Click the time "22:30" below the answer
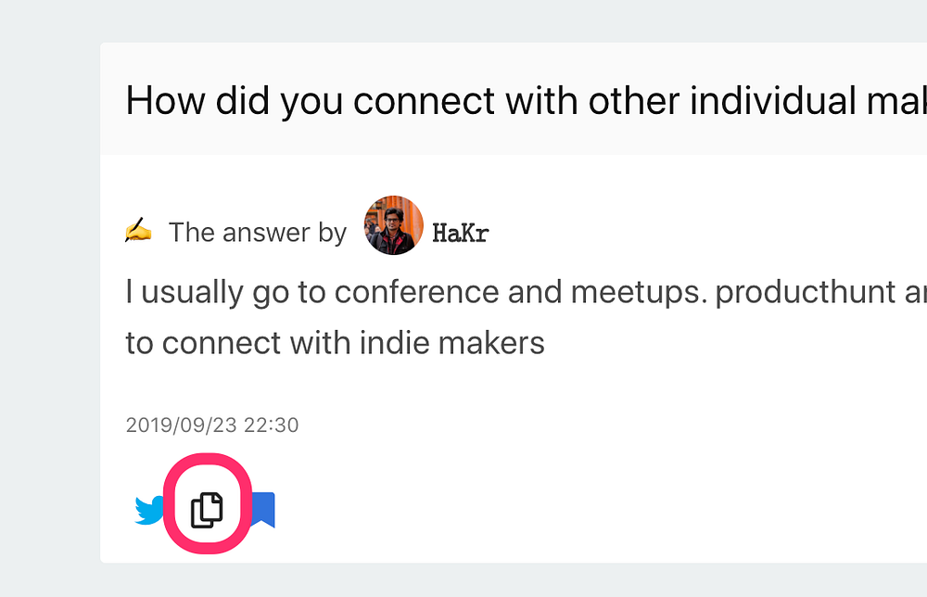 coord(271,426)
